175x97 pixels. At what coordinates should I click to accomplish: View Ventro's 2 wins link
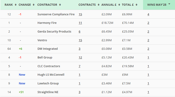coord(148,40)
